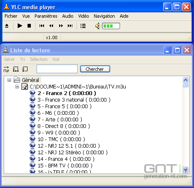Skip to the previous playlist item
This screenshot has width=194, height=188.
pyautogui.click(x=42, y=26)
